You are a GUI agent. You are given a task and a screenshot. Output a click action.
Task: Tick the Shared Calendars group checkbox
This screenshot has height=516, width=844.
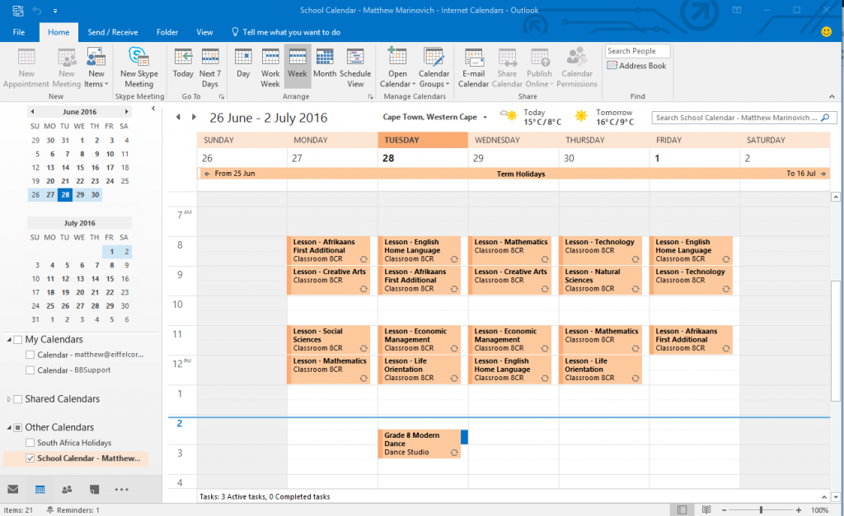18,399
